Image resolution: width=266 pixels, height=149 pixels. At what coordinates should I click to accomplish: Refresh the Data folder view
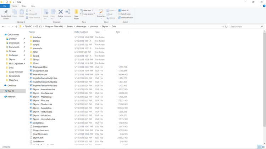[226, 27]
